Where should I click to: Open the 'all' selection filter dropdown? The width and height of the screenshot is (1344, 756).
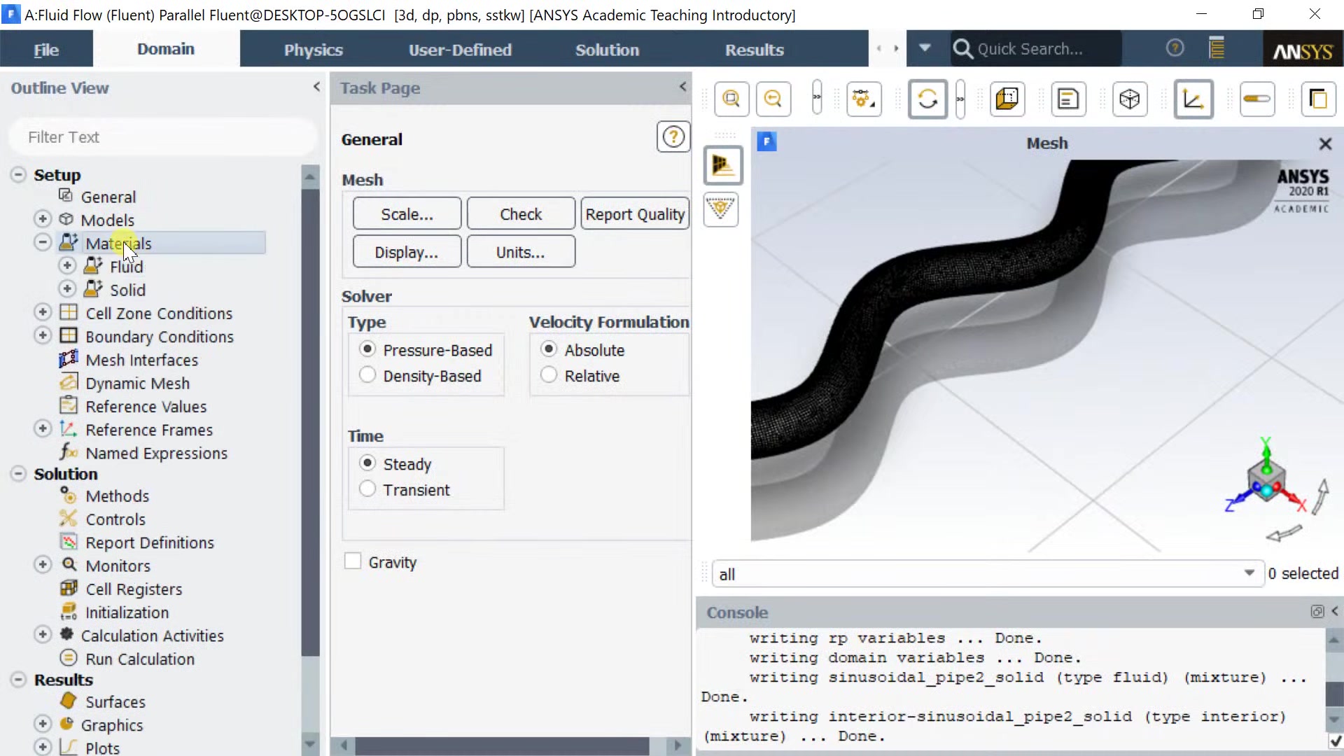(1249, 573)
